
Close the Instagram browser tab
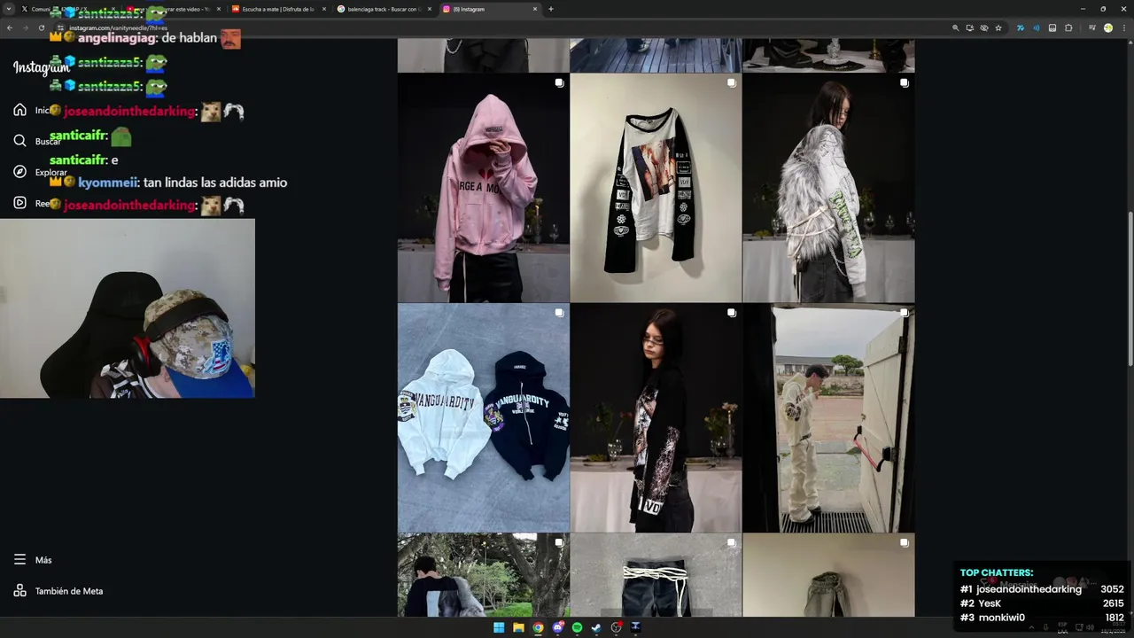[535, 9]
